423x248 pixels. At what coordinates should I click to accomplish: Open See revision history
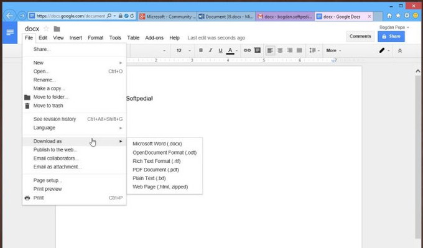tap(74, 119)
